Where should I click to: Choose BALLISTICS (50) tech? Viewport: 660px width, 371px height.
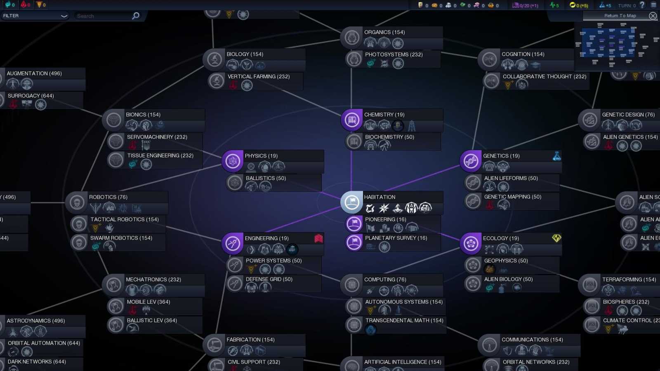click(x=274, y=183)
